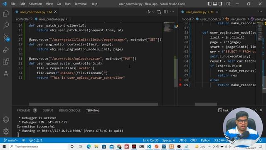
Task: Click the left editor horizontal scrollbar
Action: pyautogui.click(x=93, y=104)
